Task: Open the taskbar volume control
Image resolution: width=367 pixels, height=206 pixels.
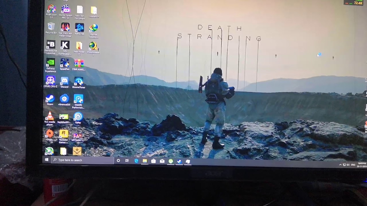Action: [348, 165]
